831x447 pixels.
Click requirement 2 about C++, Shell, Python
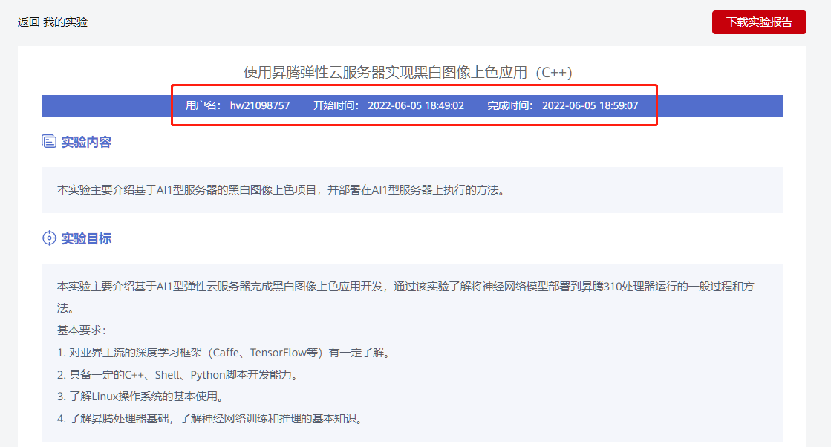178,375
